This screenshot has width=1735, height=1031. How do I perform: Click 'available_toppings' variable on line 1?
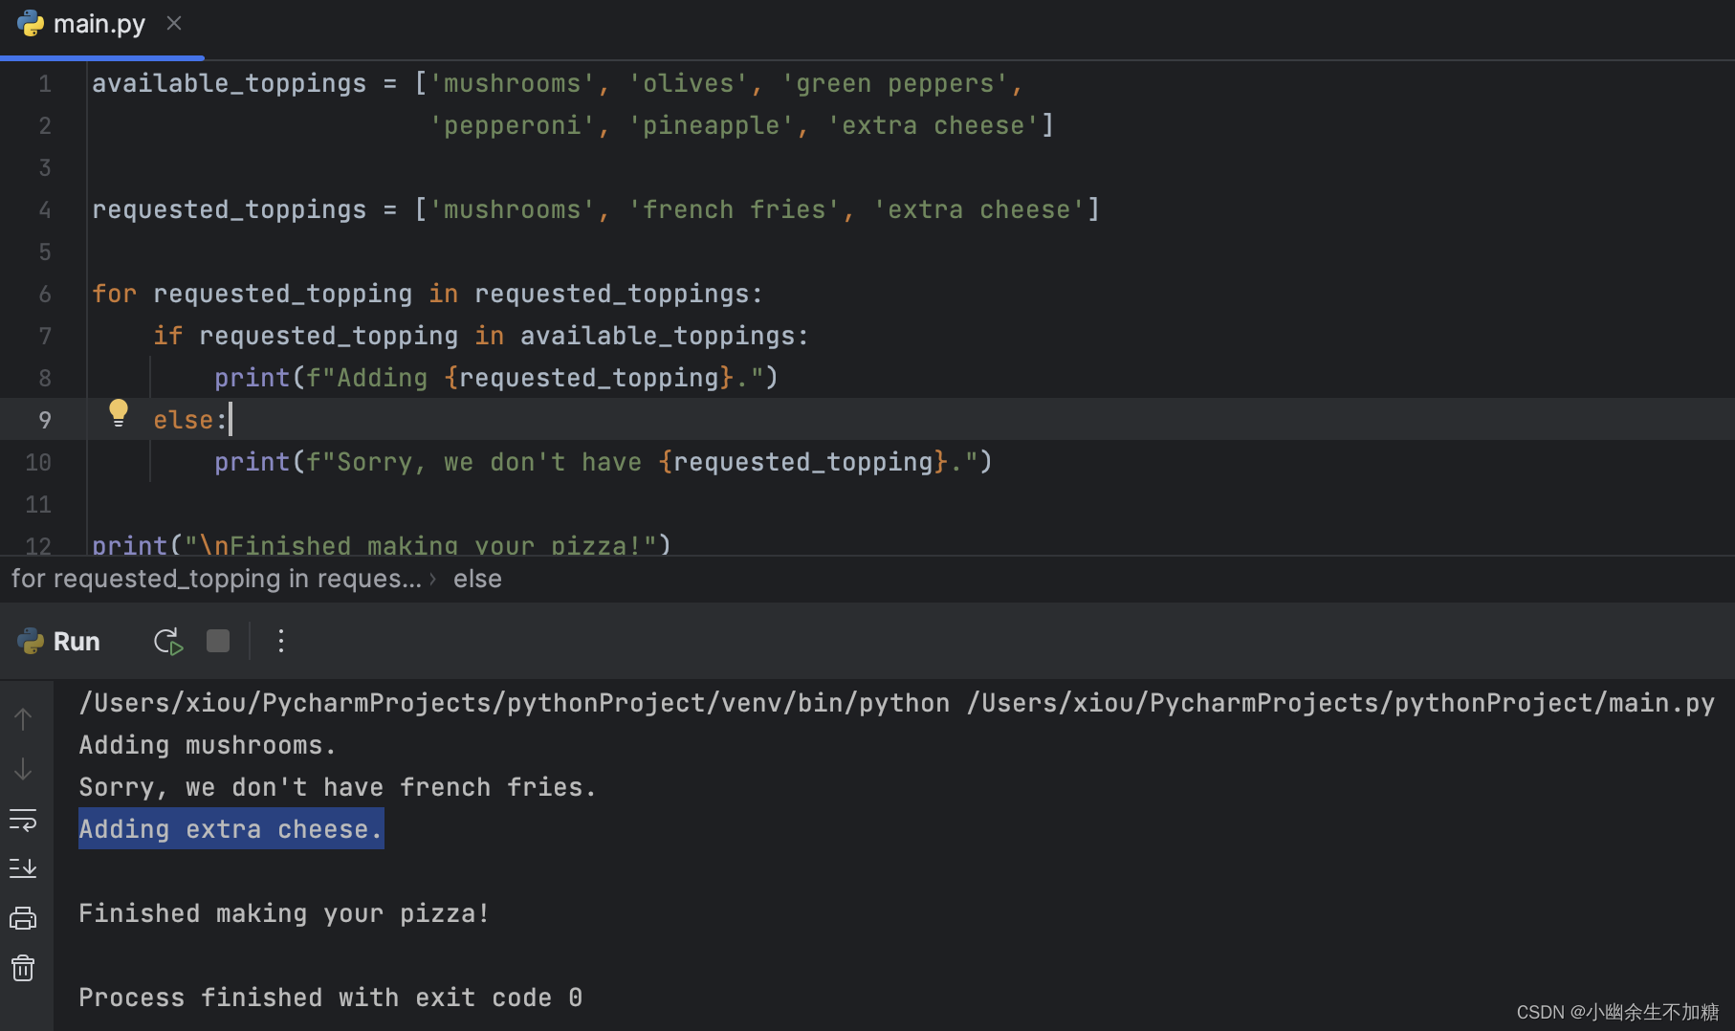click(229, 84)
